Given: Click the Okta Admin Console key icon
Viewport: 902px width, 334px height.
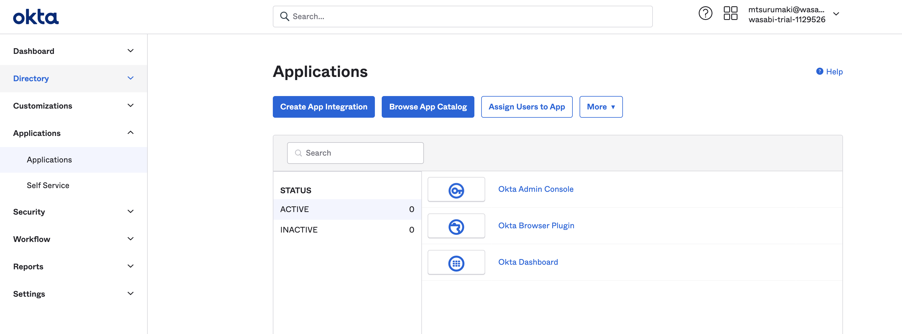Looking at the screenshot, I should coord(456,190).
